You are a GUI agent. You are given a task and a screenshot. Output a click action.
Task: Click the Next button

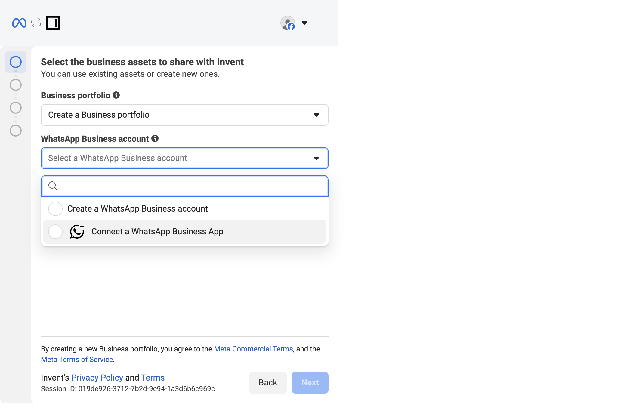(x=310, y=383)
